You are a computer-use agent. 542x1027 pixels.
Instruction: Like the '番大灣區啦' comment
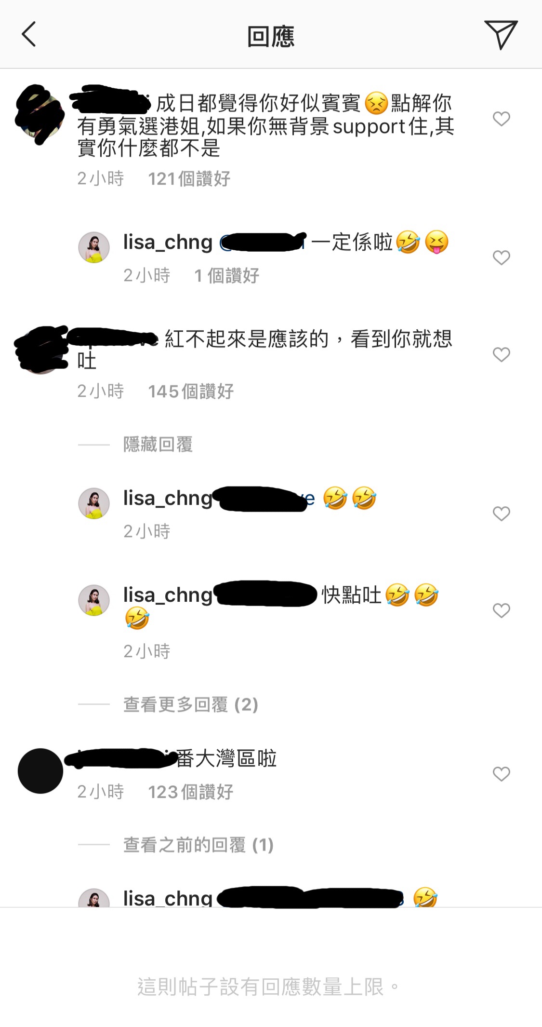[501, 774]
